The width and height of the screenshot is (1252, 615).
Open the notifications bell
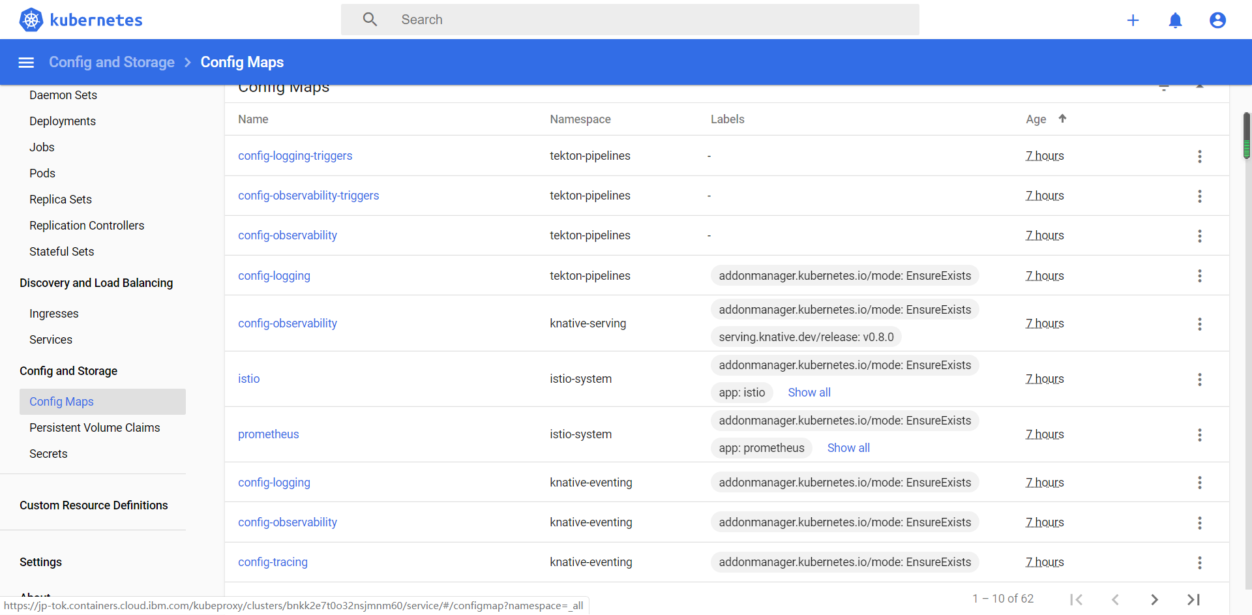point(1175,20)
